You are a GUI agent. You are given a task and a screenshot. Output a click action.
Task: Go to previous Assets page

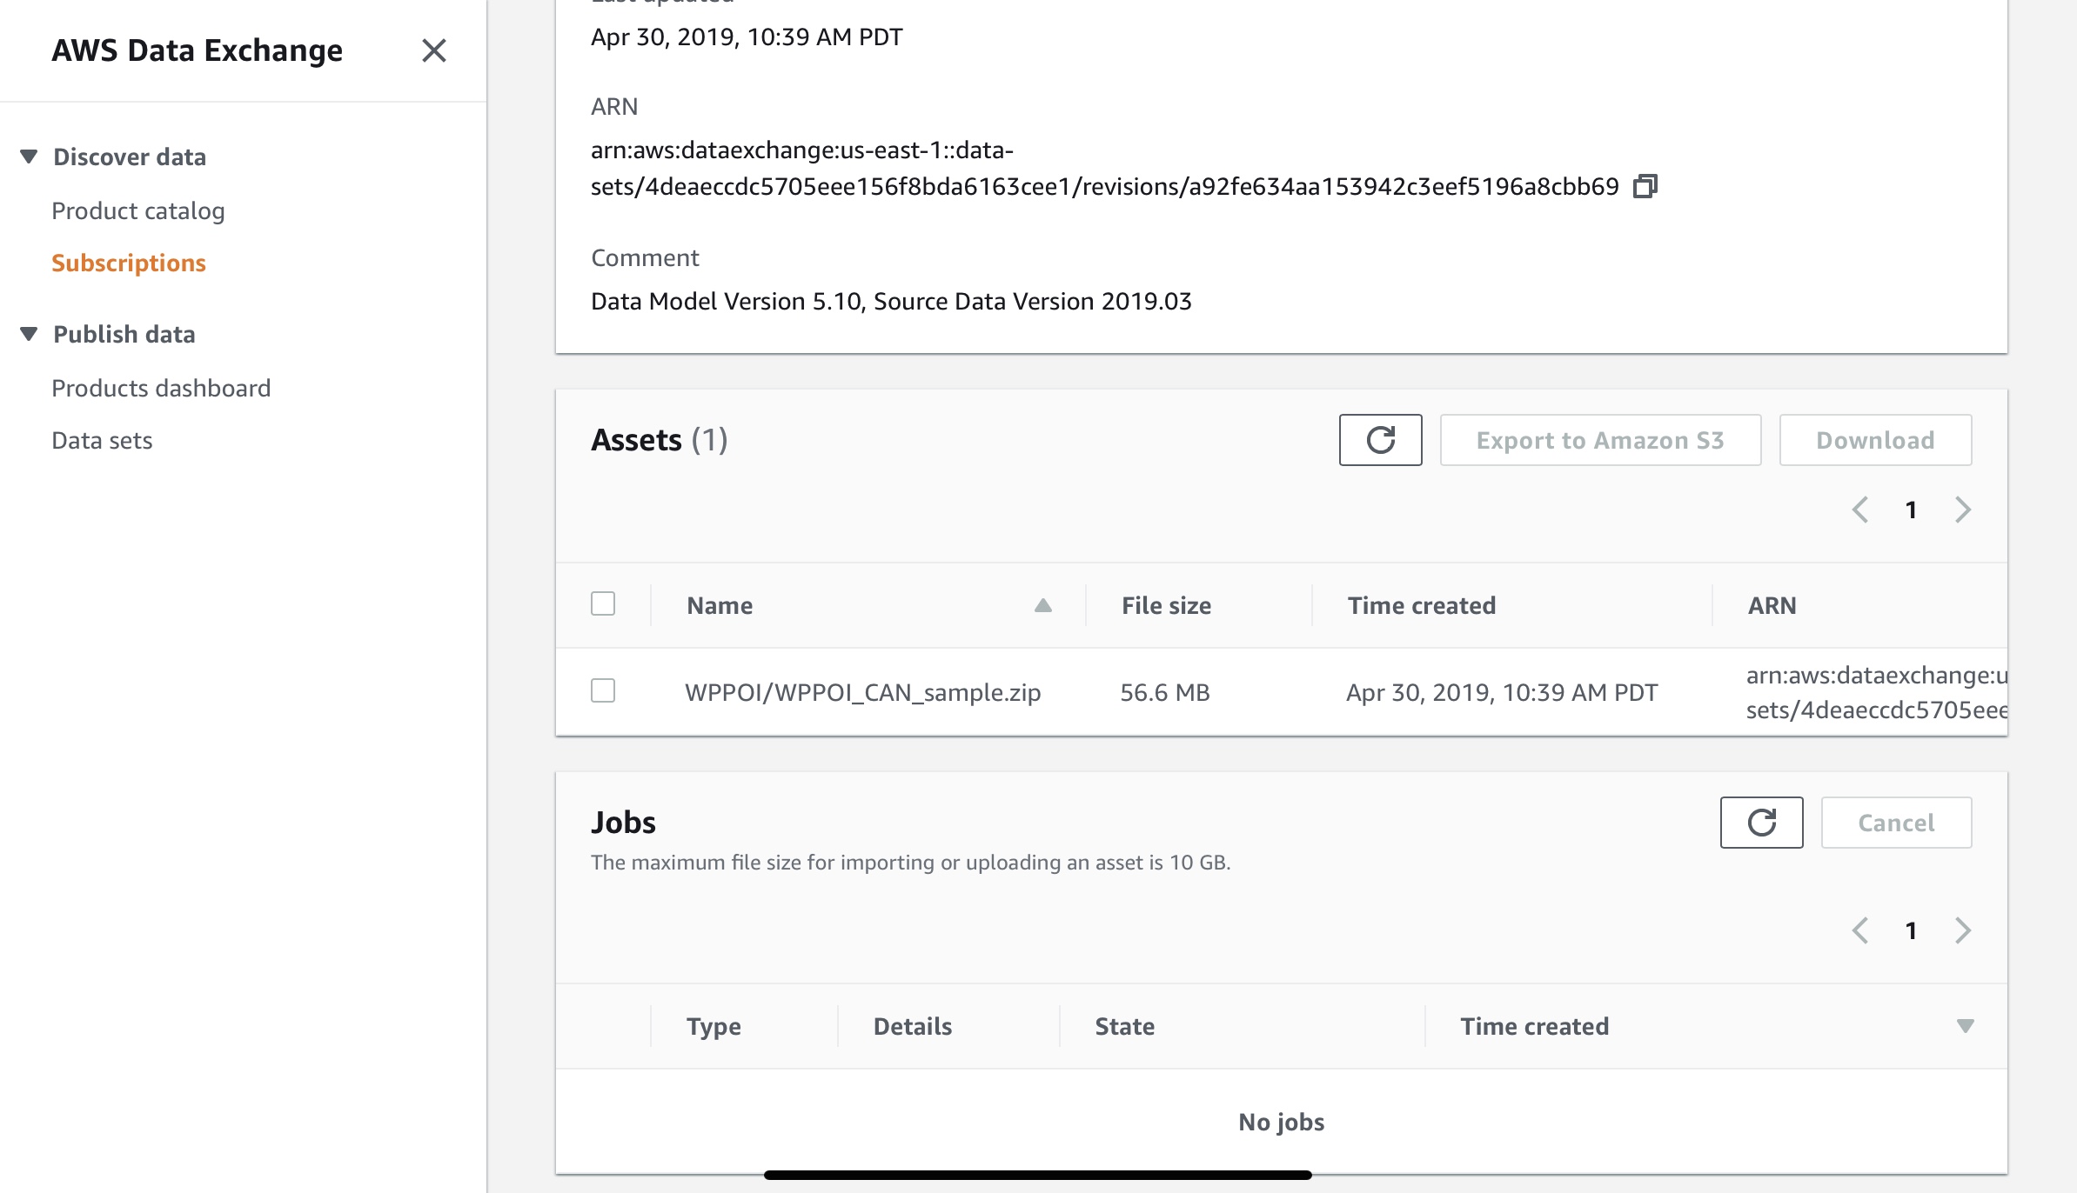(1860, 510)
